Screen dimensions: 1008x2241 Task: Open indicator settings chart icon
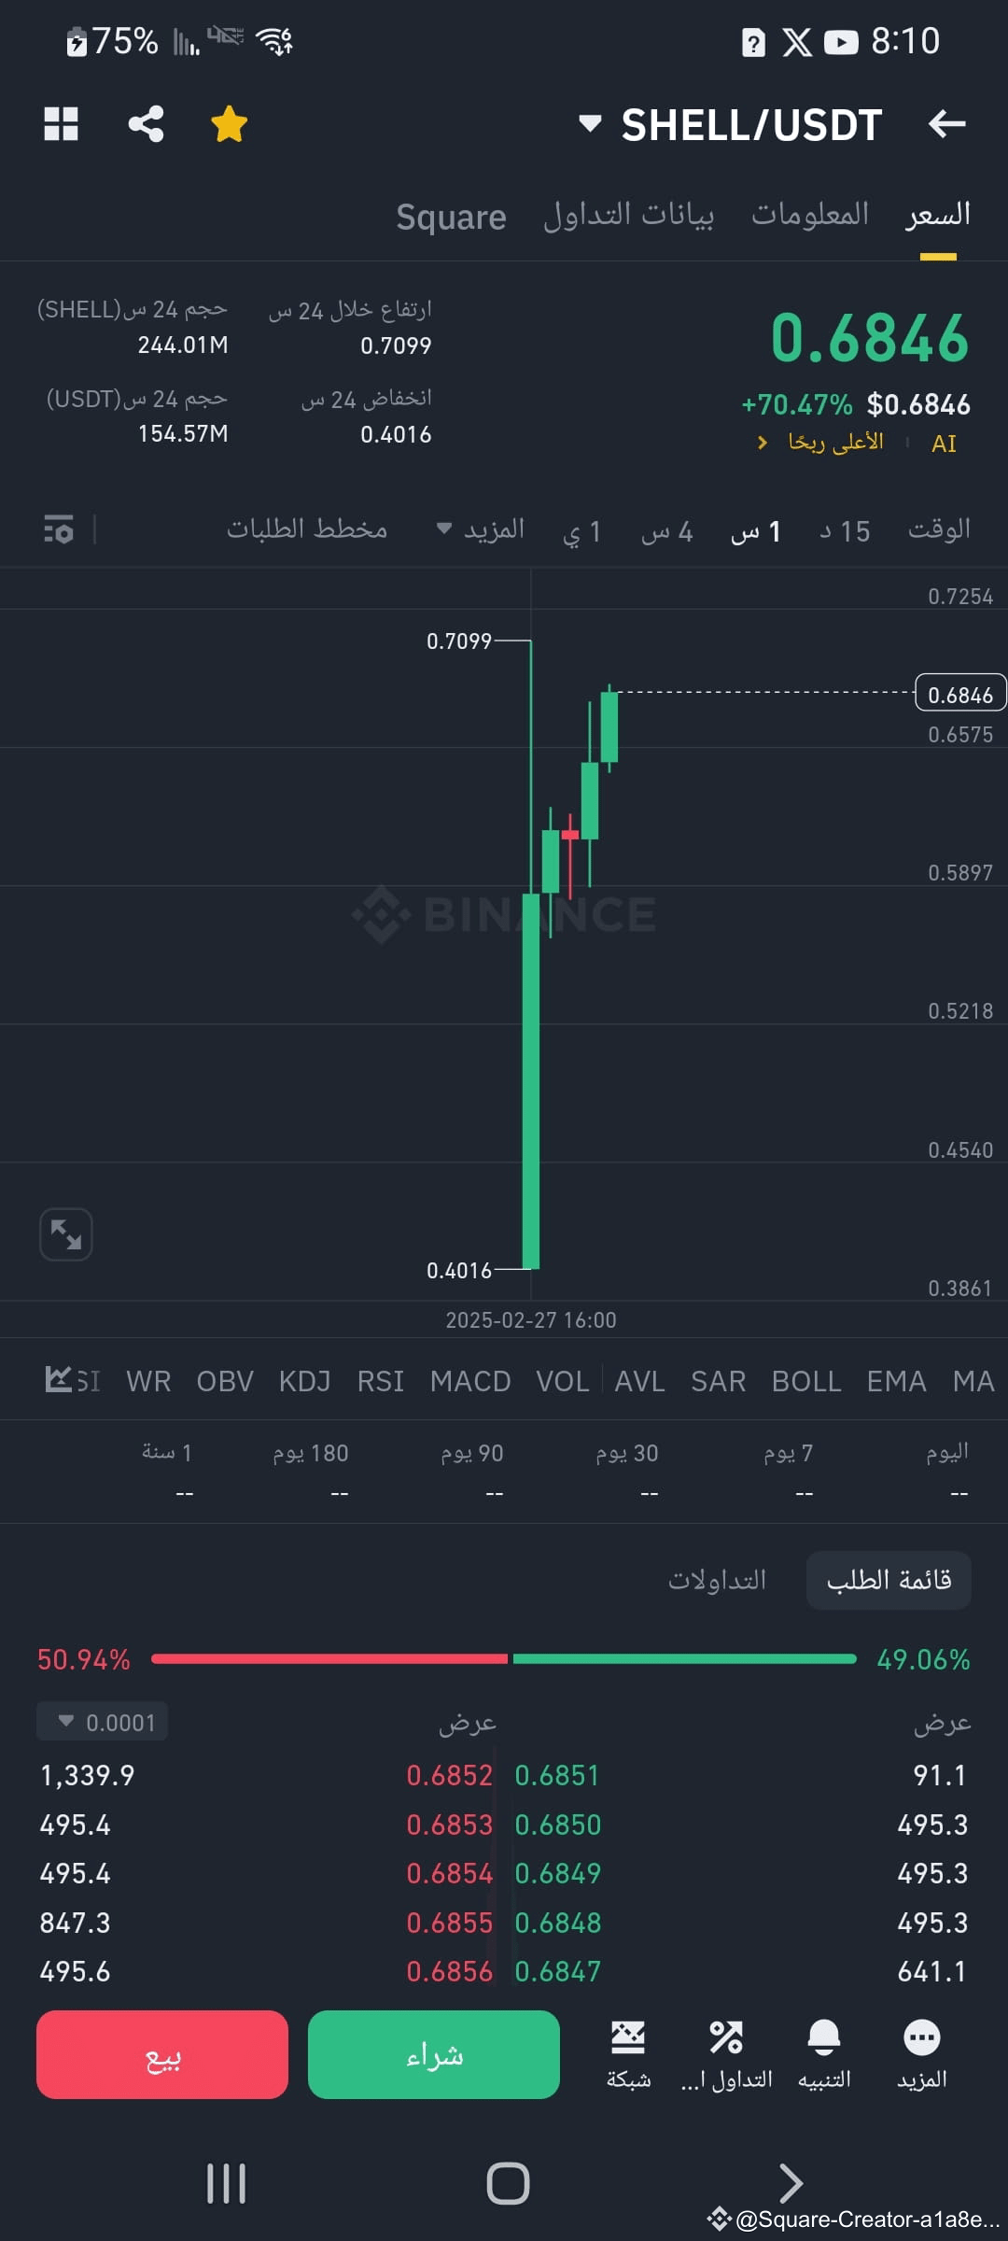(x=58, y=1379)
